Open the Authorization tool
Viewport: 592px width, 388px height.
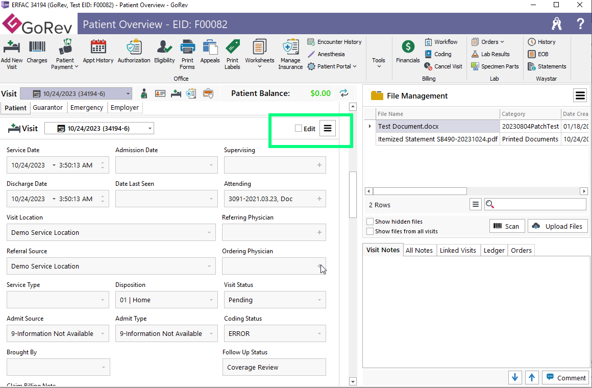coord(134,52)
